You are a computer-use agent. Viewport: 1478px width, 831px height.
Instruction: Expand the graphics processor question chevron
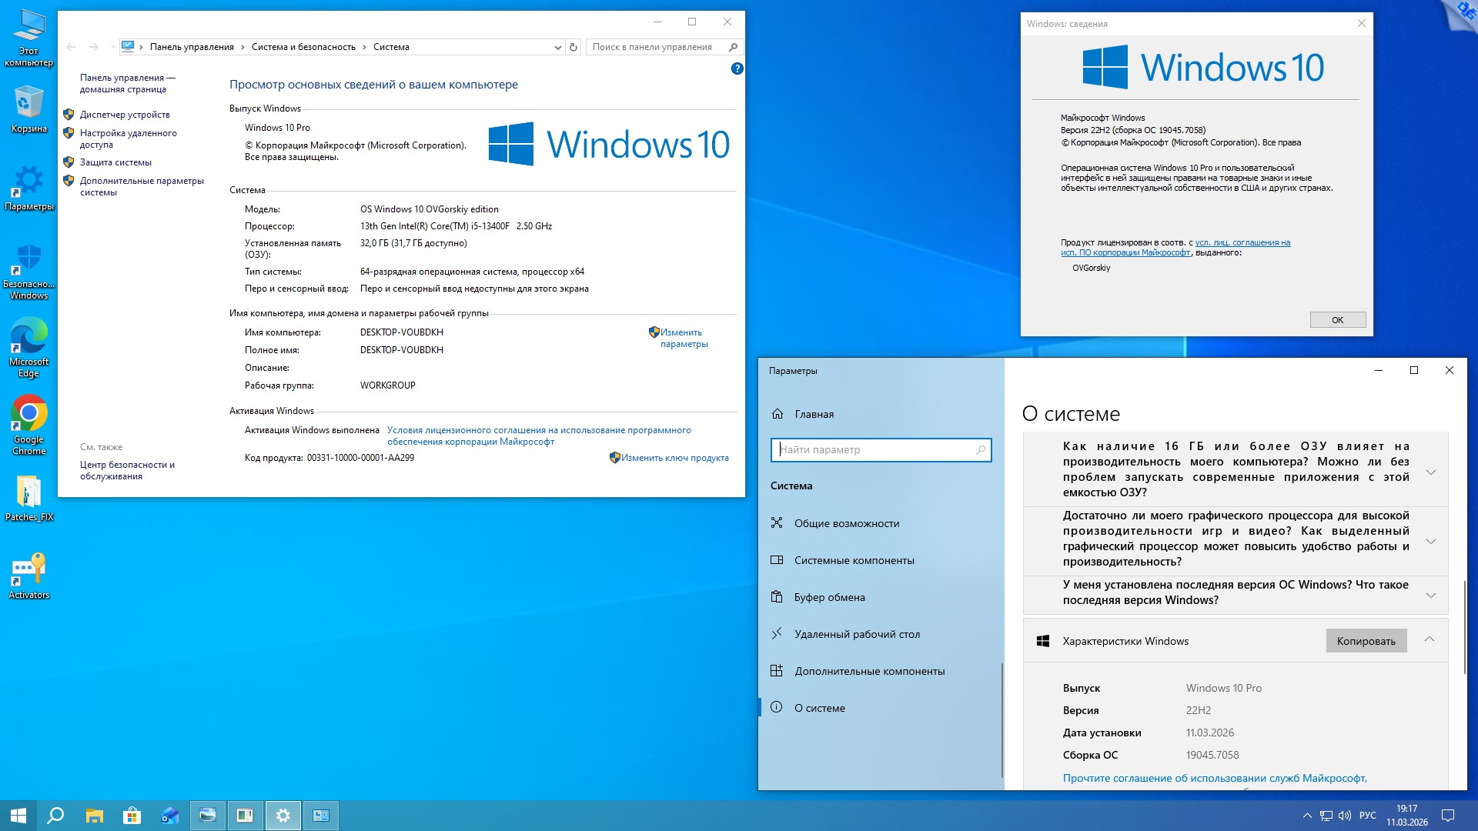click(x=1430, y=541)
